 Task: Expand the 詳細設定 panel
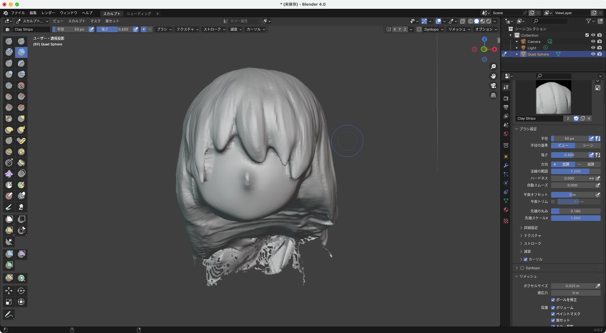pyautogui.click(x=531, y=228)
